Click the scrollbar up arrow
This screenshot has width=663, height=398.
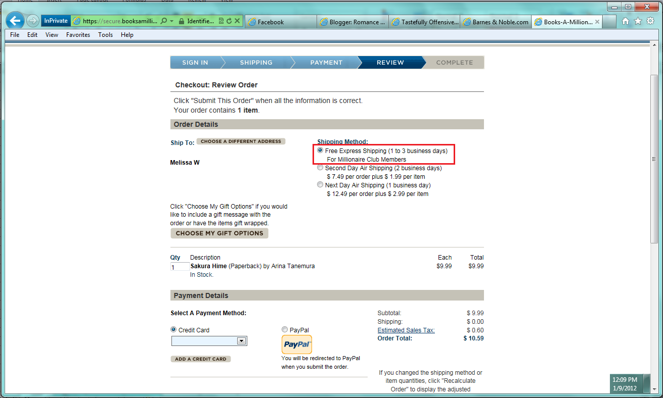(x=654, y=45)
